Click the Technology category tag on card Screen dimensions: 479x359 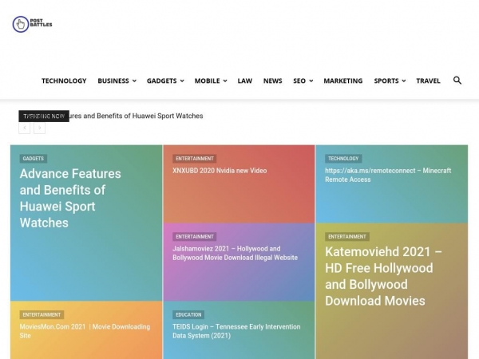[x=343, y=159]
